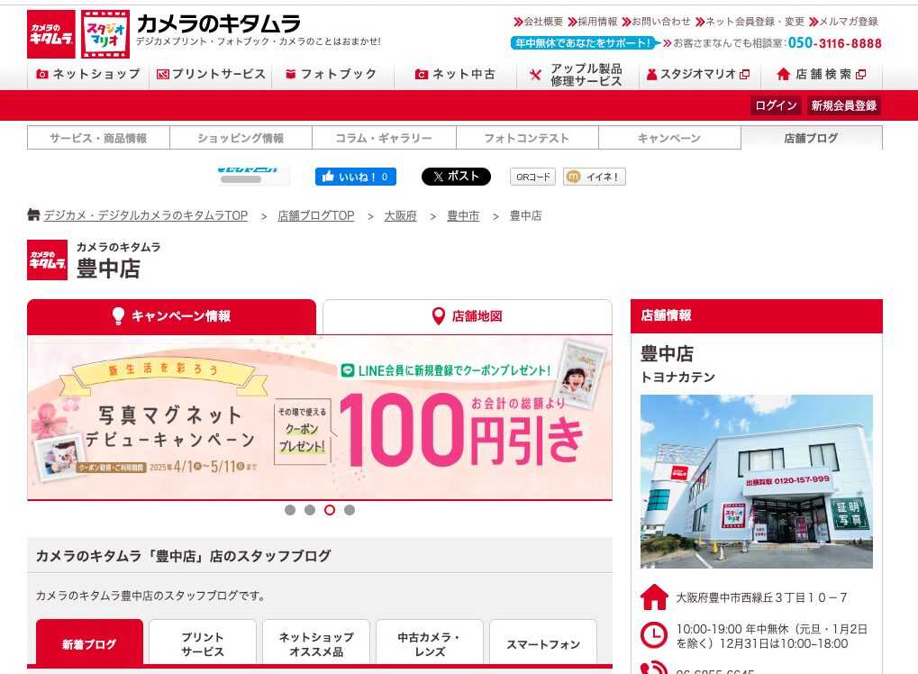The image size is (918, 674).
Task: Click the QRコード button
Action: 532,177
